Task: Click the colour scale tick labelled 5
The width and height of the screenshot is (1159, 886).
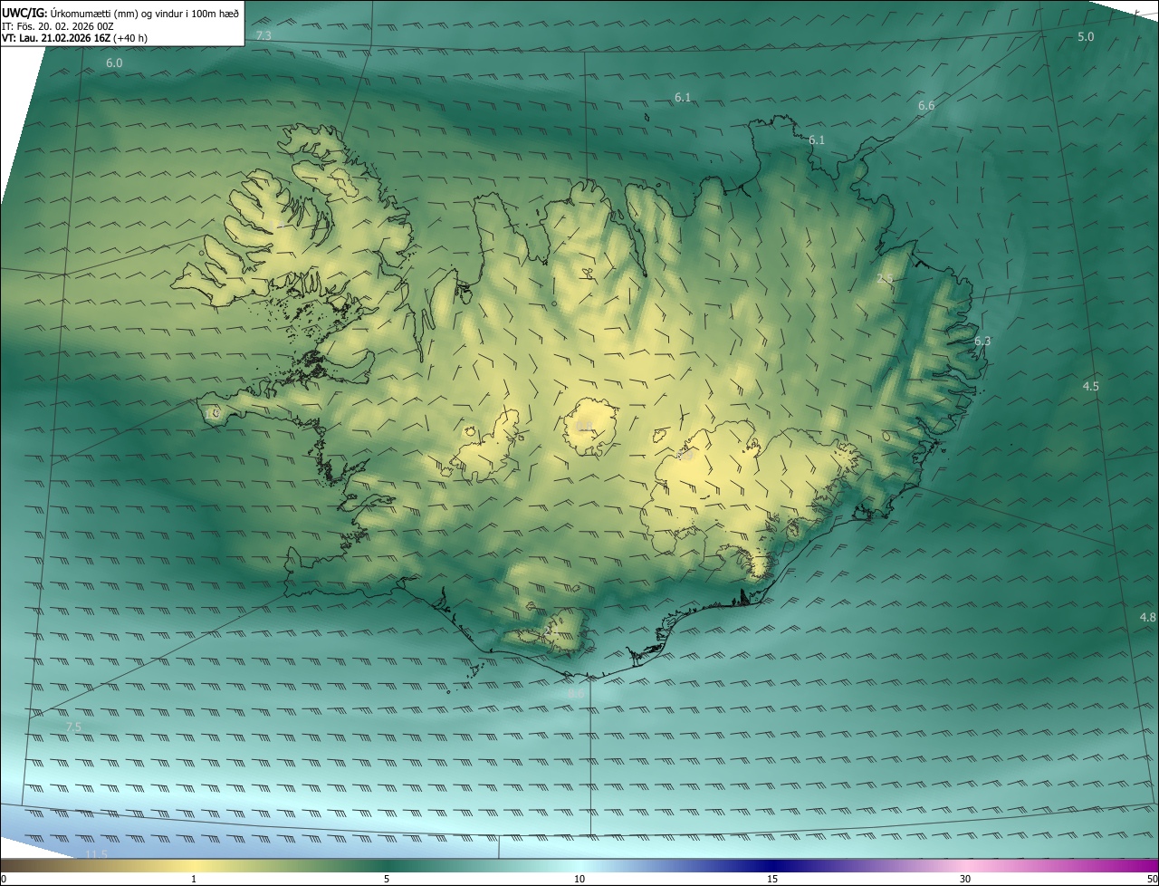Action: pyautogui.click(x=387, y=880)
